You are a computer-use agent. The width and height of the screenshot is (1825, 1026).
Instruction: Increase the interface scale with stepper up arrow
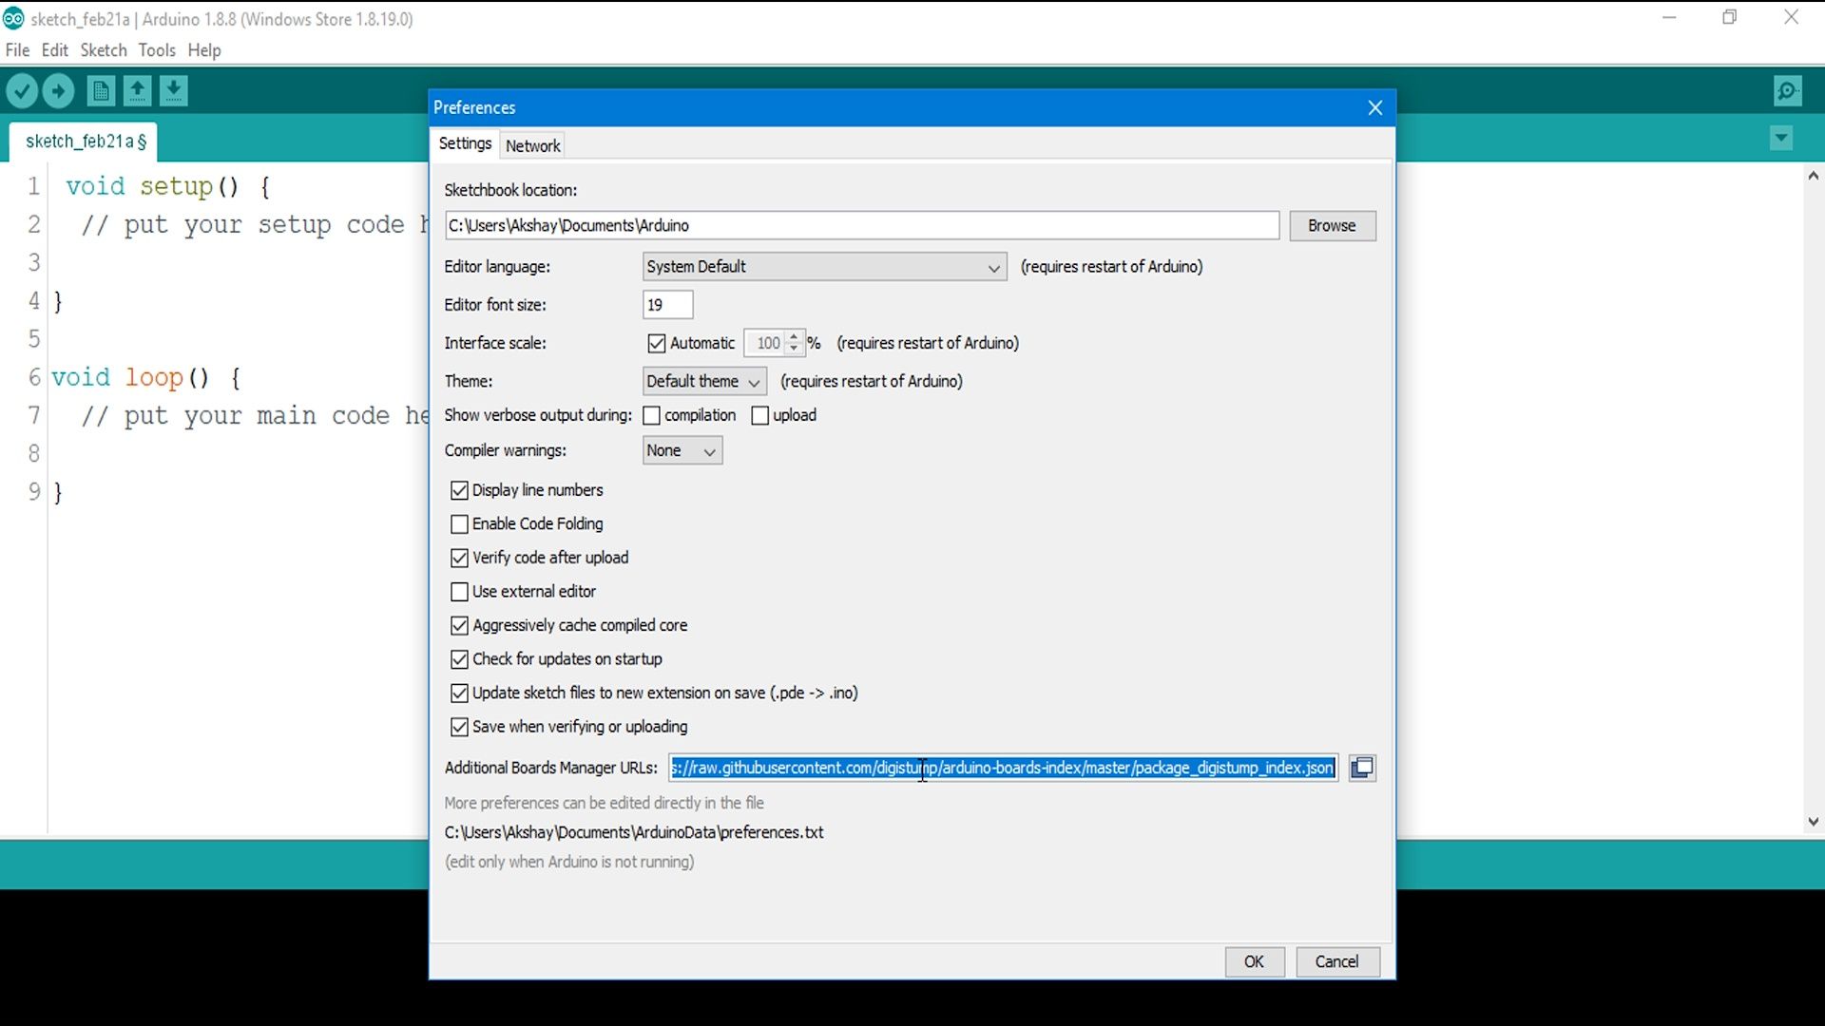[x=795, y=336]
